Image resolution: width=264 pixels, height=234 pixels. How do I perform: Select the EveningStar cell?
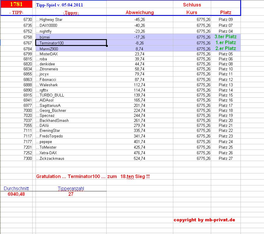click(x=71, y=131)
